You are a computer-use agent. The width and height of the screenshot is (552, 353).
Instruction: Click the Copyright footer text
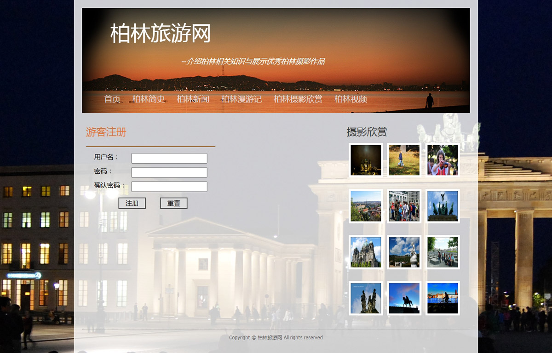(276, 337)
